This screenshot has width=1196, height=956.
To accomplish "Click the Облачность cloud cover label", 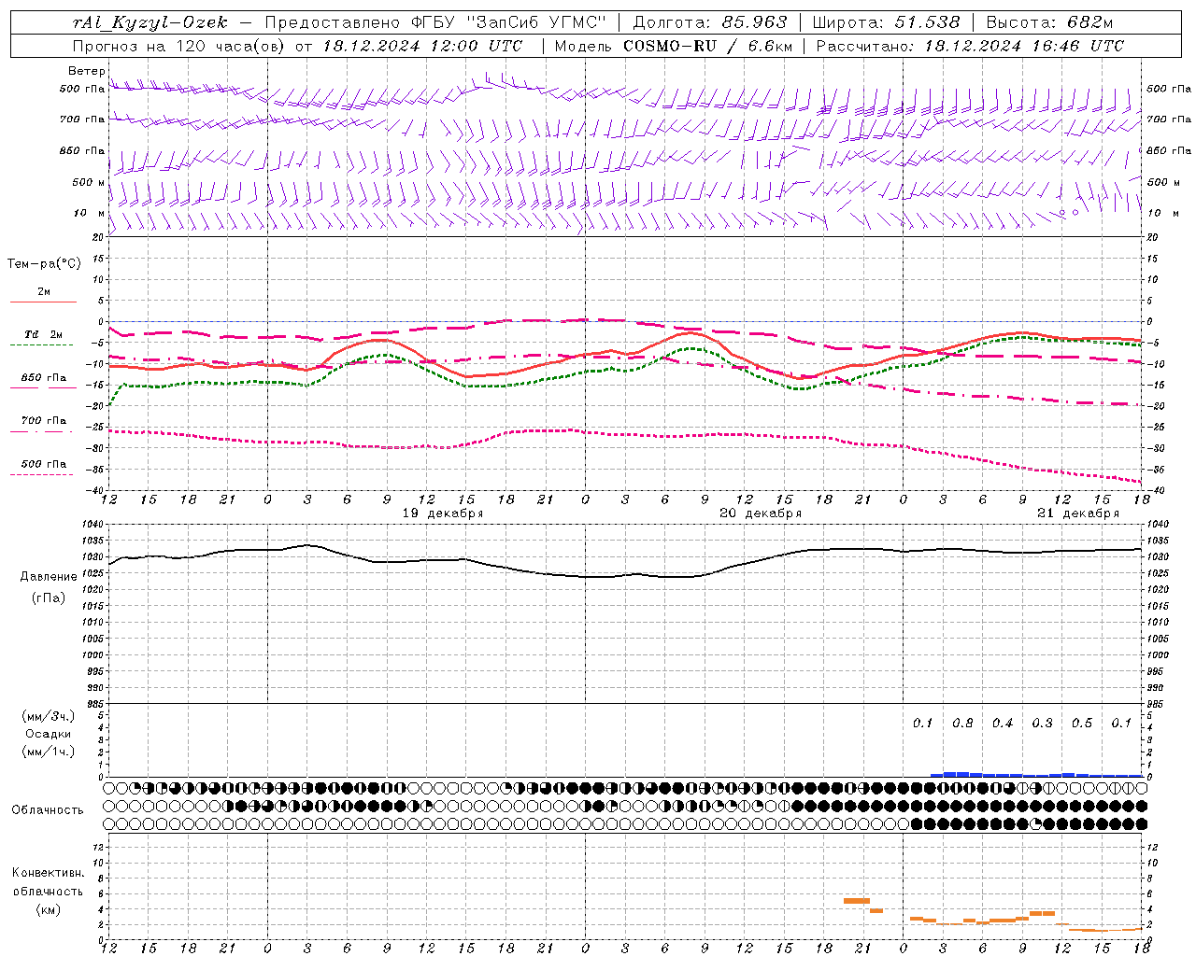I will [48, 809].
